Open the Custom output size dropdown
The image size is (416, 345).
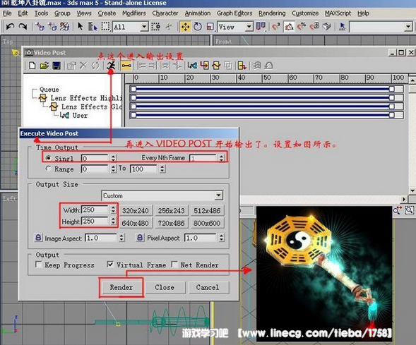218,195
